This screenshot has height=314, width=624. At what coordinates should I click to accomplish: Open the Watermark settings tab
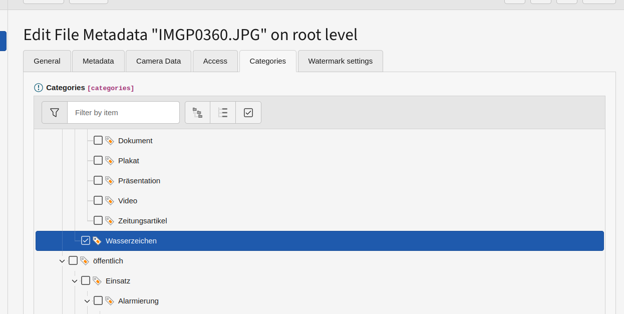[x=340, y=61]
